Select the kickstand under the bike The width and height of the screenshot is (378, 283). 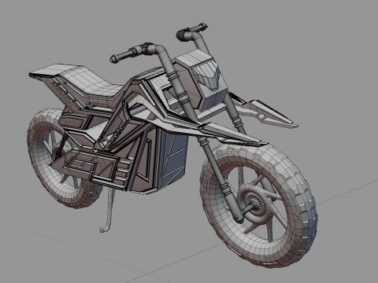coord(108,210)
